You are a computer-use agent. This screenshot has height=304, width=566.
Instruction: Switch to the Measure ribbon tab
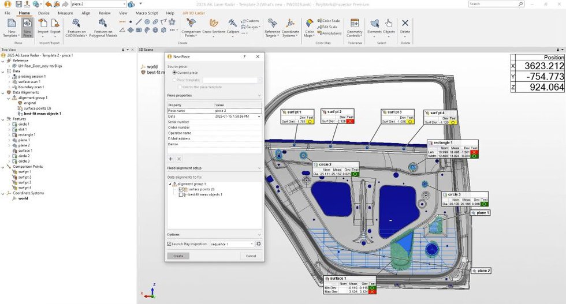pos(65,13)
